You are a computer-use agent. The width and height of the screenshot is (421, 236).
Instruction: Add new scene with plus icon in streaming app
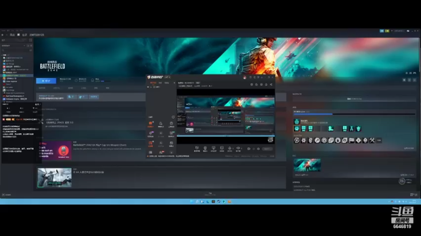[174, 83]
